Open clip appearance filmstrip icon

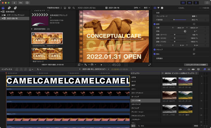coord(198,69)
